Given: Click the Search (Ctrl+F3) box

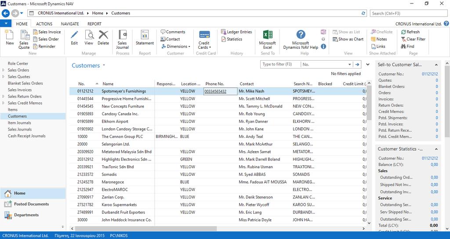Looking at the screenshot, I should 409,13.
